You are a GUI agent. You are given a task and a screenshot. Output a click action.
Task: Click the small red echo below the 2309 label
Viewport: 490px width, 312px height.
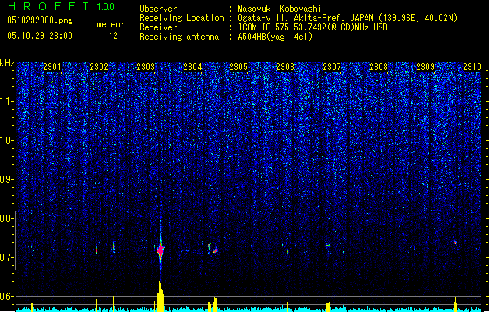(455, 243)
